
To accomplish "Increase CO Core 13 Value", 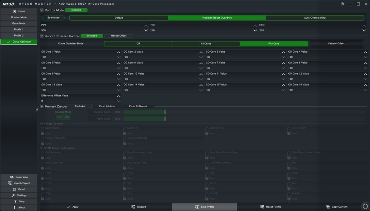I will (x=119, y=85).
